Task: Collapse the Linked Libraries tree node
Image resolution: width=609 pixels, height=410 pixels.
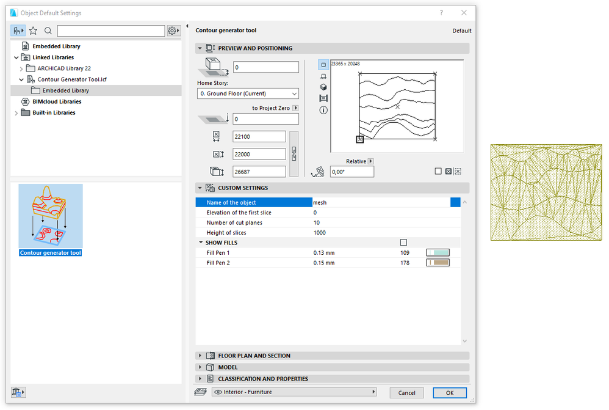Action: 16,57
